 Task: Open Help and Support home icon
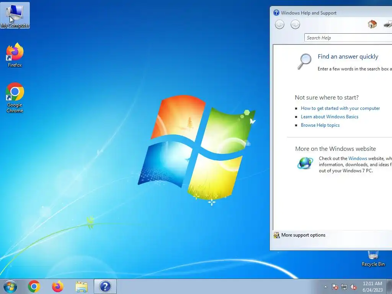372,24
